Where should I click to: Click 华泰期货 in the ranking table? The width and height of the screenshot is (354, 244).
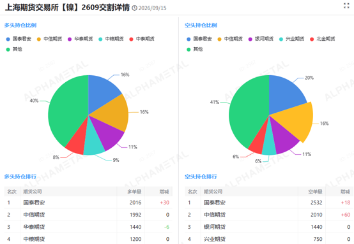[34, 227]
